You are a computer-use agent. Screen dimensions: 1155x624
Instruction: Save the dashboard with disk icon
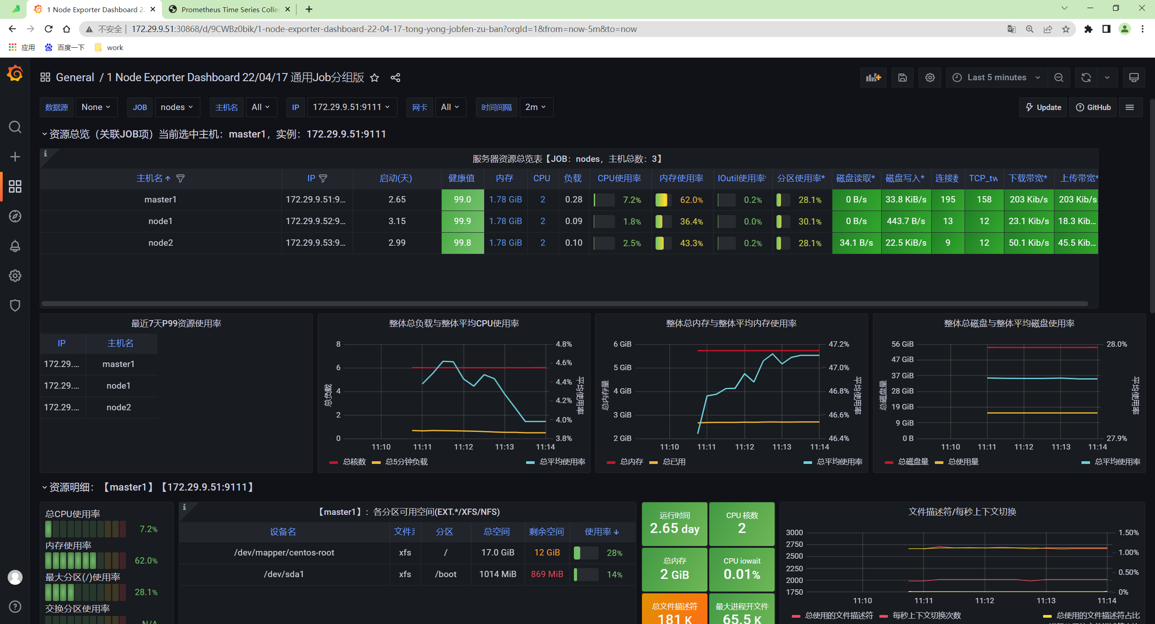(902, 78)
